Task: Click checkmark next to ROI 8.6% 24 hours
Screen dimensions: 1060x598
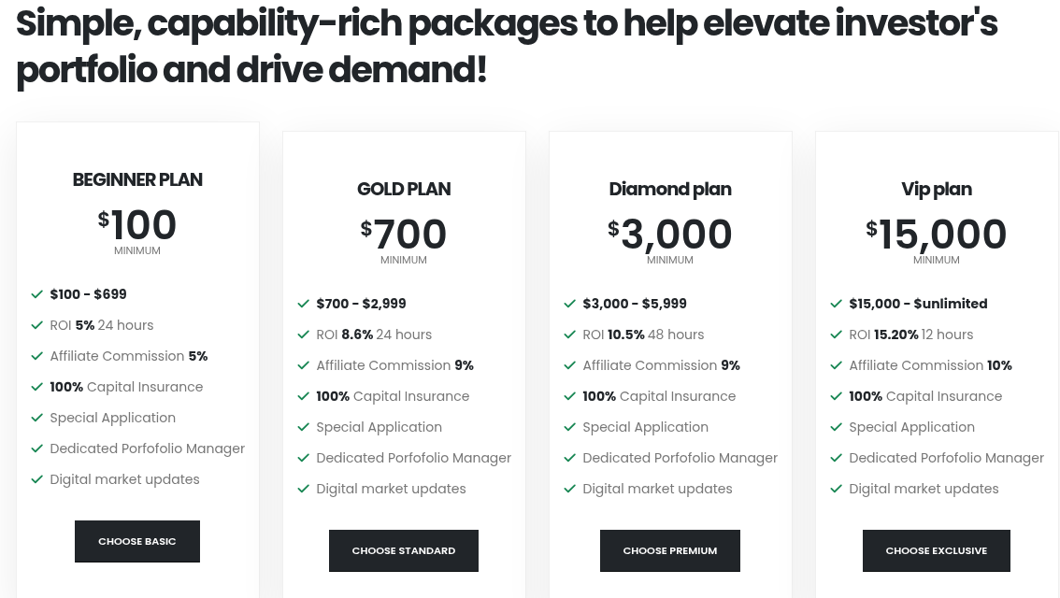Action: 304,335
